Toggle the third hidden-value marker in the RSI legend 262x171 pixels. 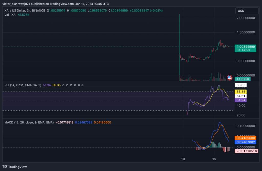click(x=71, y=85)
